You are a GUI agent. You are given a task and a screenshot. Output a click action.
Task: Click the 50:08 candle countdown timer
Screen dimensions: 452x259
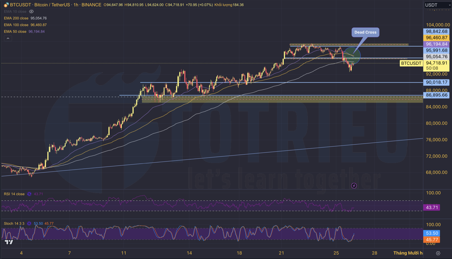tap(432, 68)
